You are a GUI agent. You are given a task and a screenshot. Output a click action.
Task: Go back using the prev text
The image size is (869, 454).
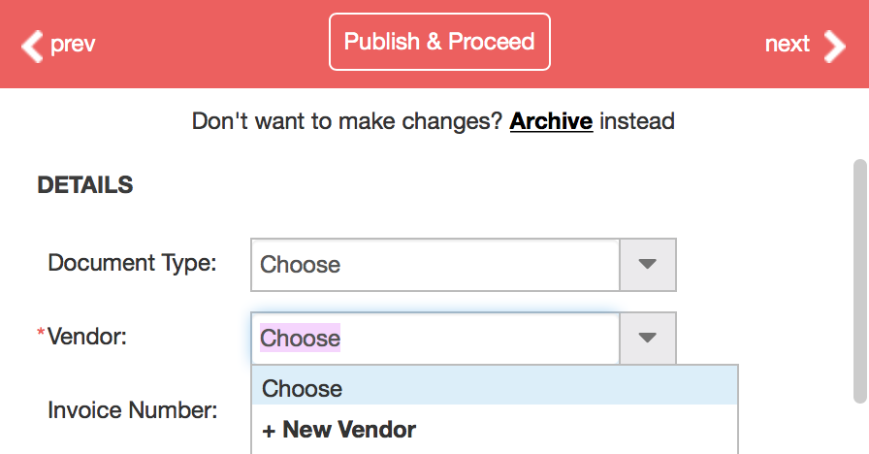[x=73, y=44]
